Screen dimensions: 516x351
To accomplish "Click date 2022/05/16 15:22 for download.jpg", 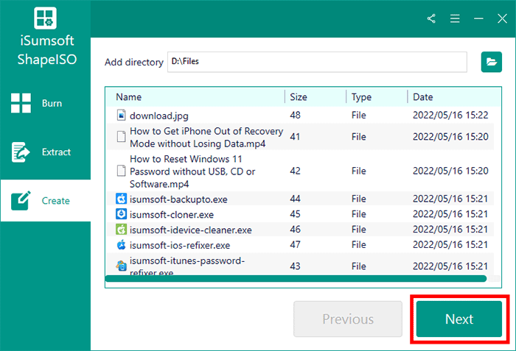I will (450, 115).
